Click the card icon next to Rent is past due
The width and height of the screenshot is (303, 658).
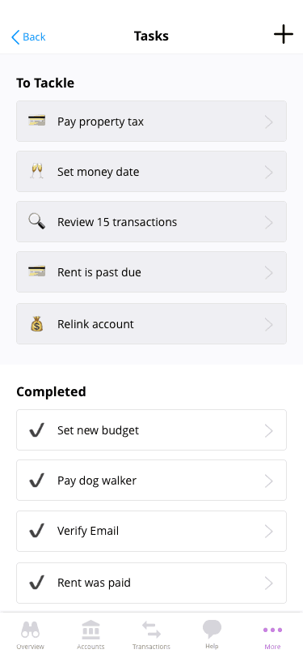coord(37,271)
